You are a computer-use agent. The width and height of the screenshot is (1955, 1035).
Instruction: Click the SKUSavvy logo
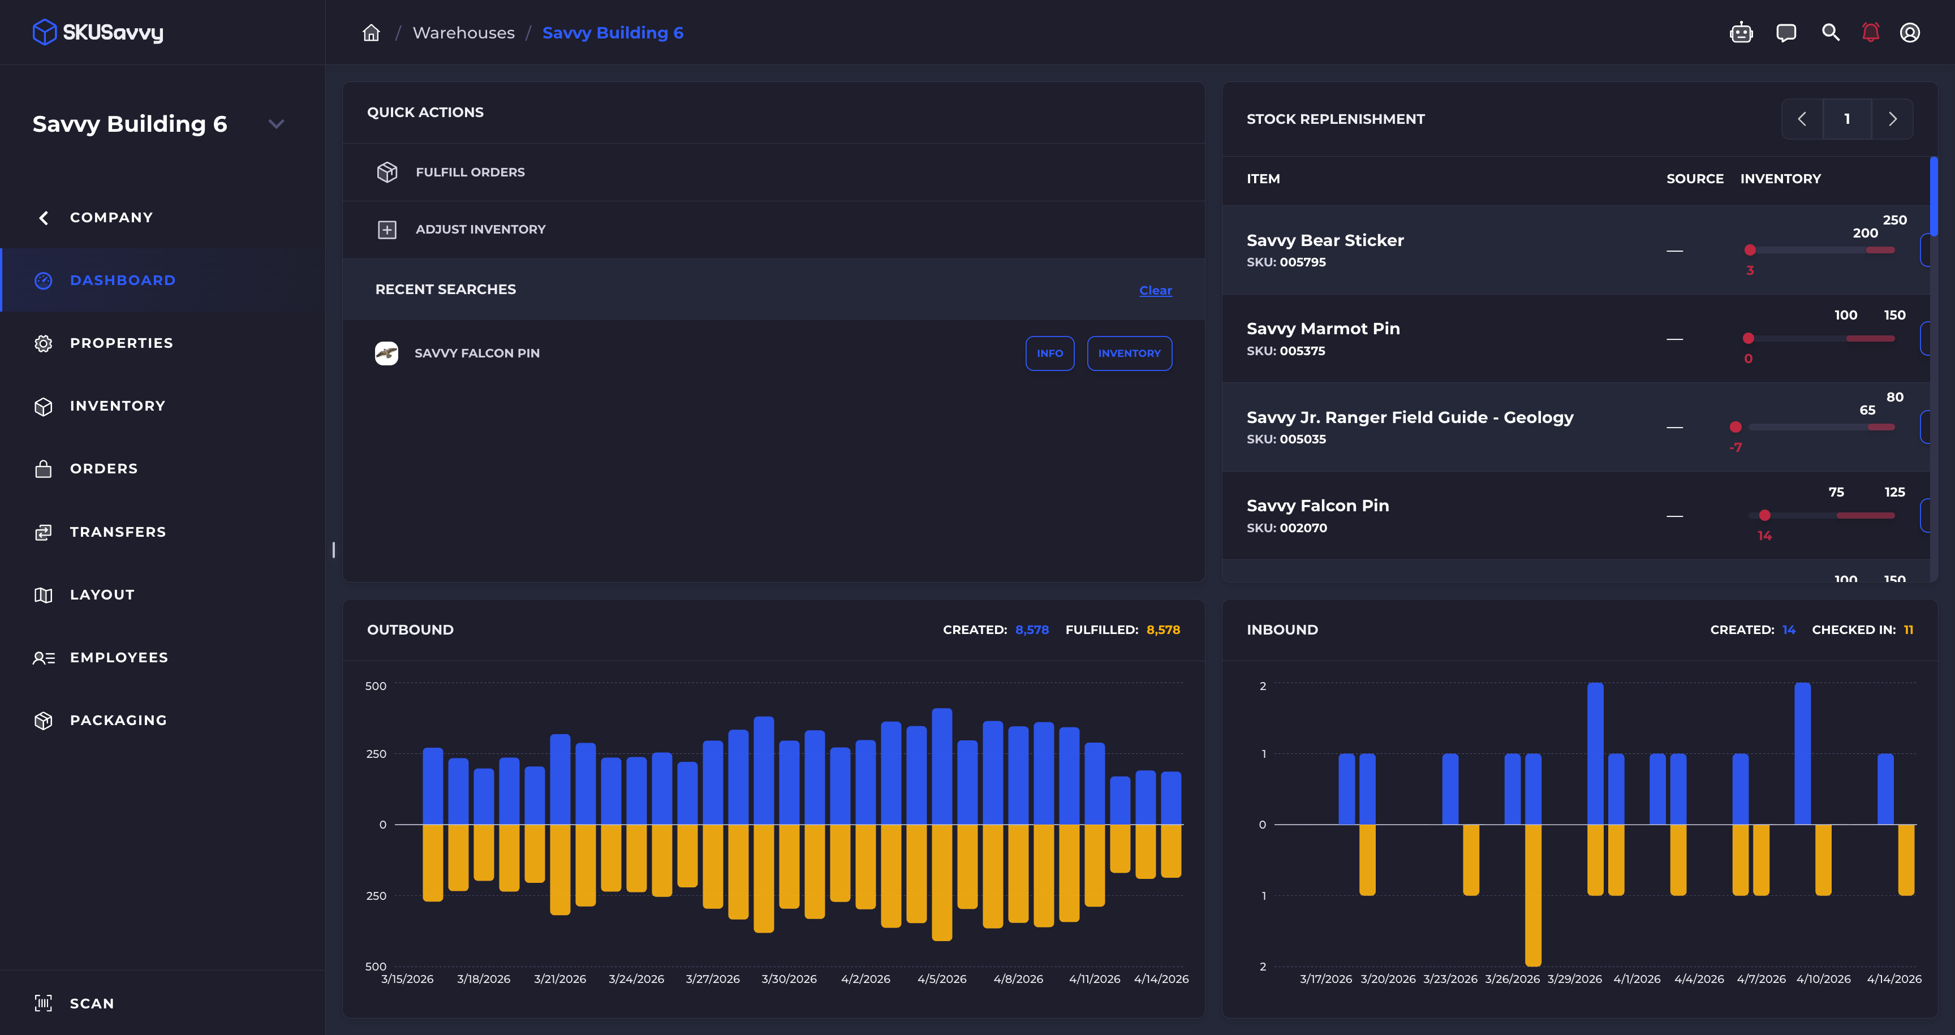(98, 33)
